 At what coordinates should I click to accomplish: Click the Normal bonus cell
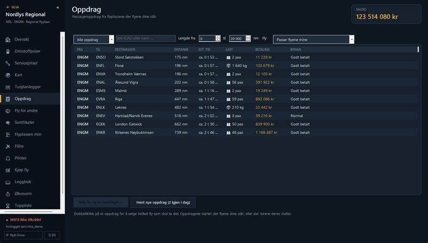coord(297,116)
